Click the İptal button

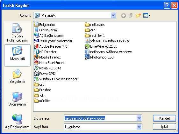coord(164,127)
